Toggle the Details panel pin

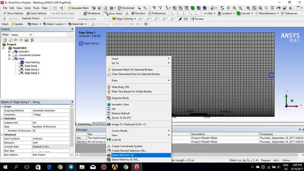[x=72, y=102]
